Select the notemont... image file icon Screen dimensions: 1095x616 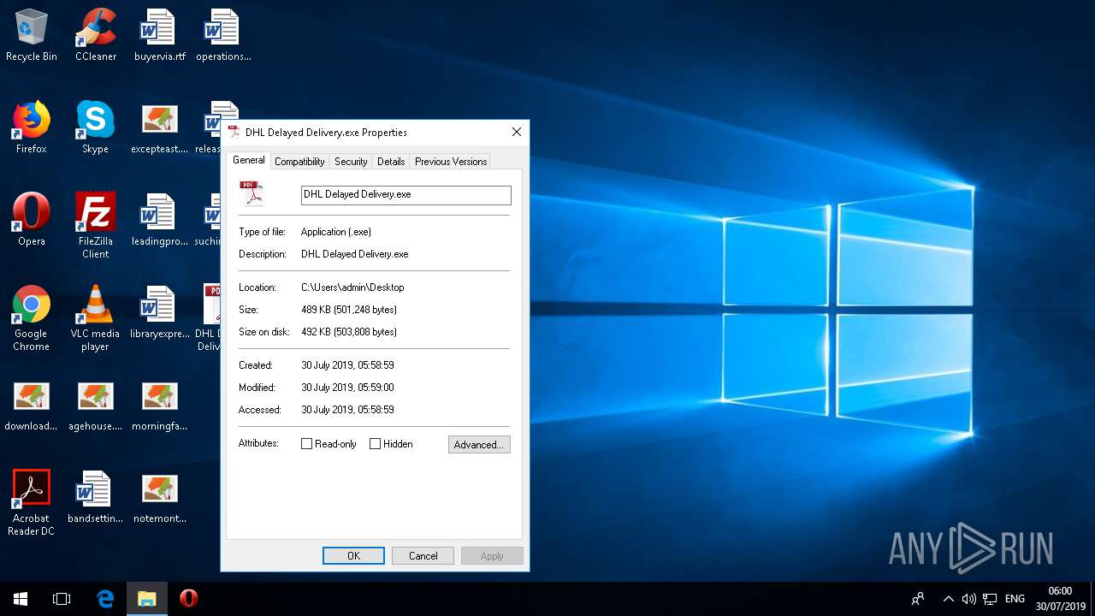(x=159, y=497)
